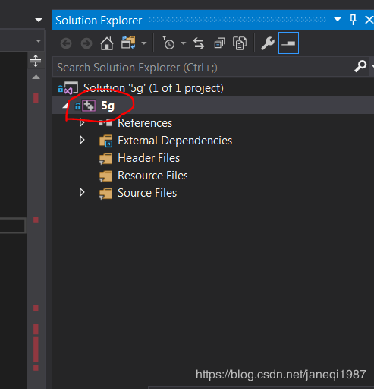
Task: Expand the References node
Action: 82,123
